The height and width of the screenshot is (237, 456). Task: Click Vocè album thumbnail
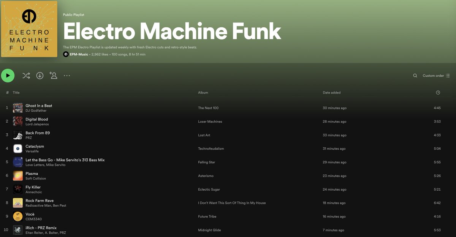click(x=18, y=216)
